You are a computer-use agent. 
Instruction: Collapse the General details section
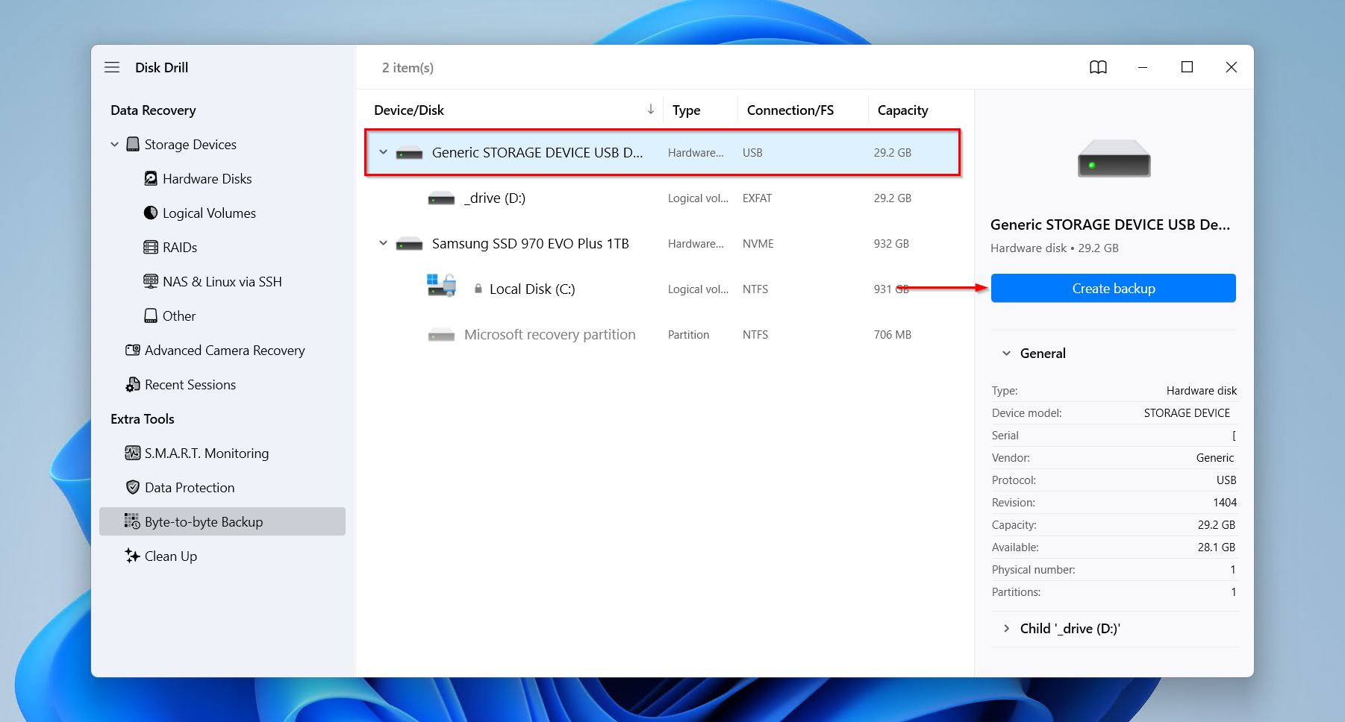(1005, 353)
